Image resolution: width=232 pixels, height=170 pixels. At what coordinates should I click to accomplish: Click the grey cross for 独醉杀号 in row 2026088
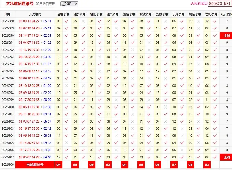click(83, 21)
